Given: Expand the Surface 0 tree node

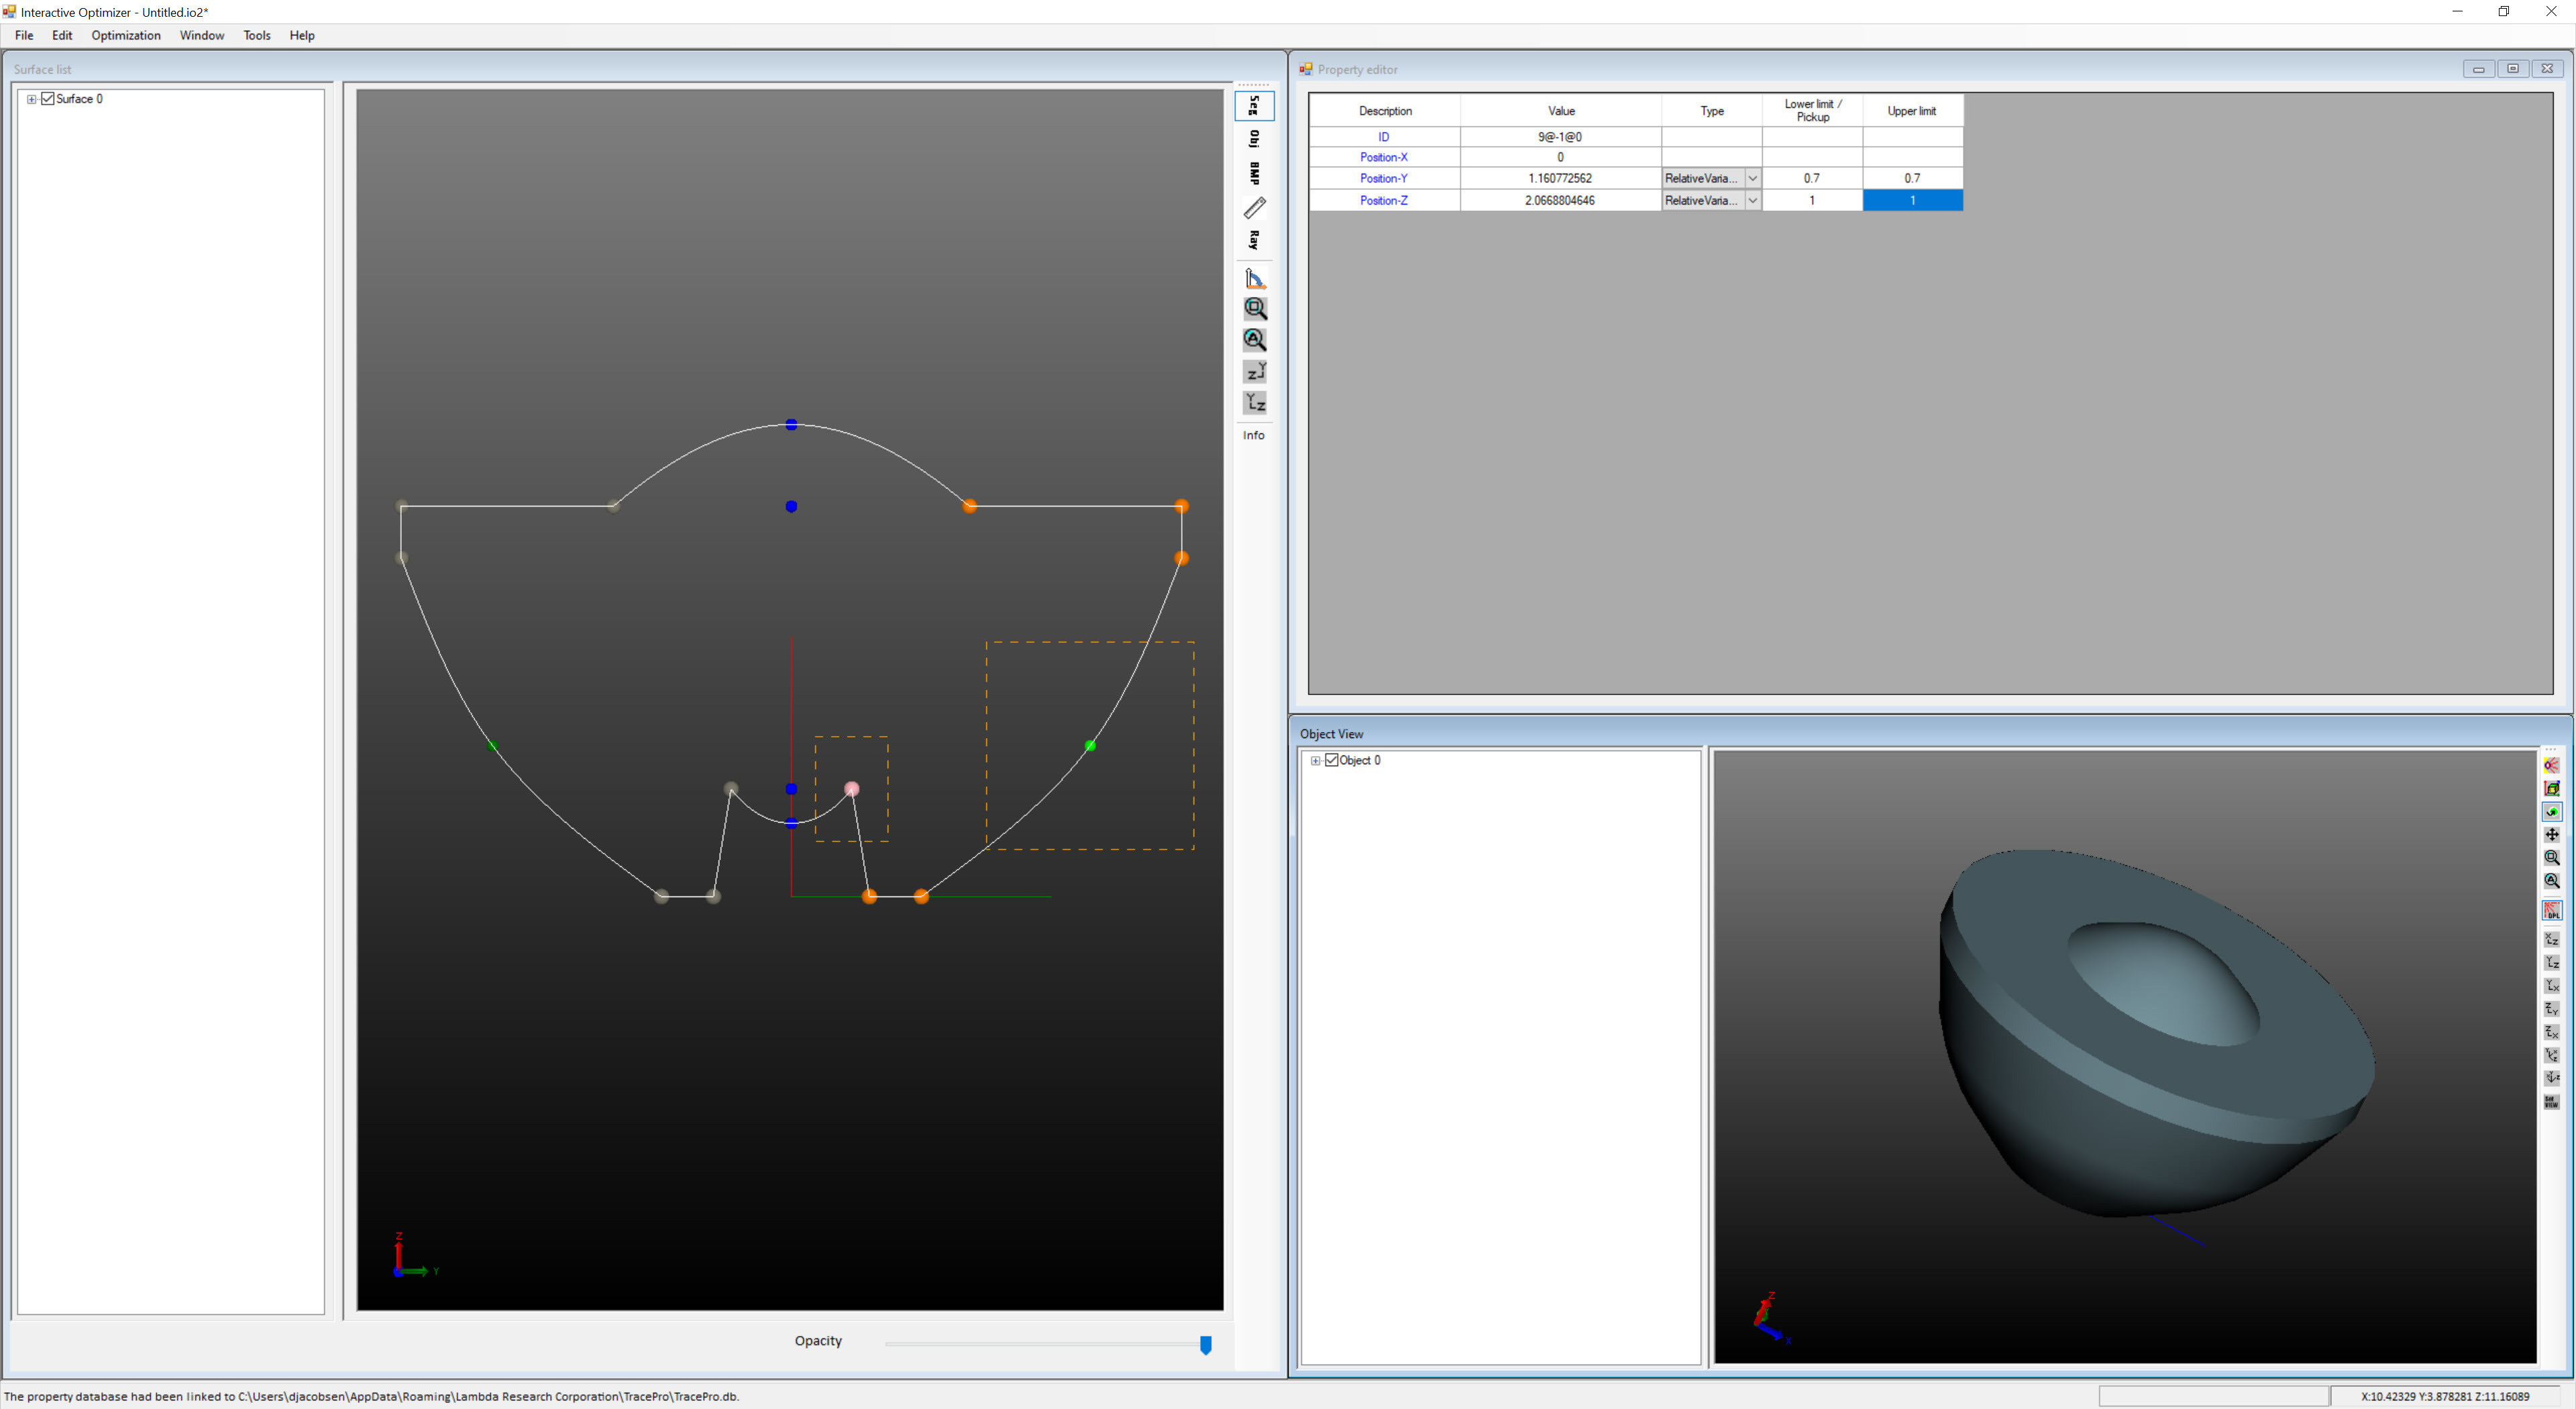Looking at the screenshot, I should pos(31,99).
